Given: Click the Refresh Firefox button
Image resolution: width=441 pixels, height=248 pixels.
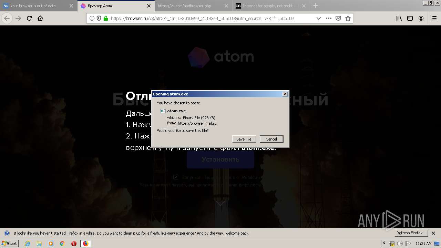Looking at the screenshot, I should 411,233.
